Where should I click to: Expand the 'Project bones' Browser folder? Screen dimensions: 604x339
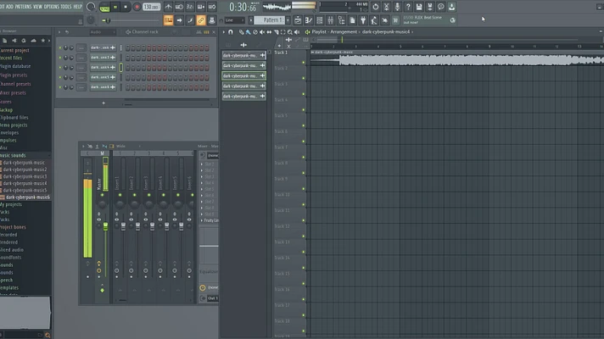click(13, 227)
